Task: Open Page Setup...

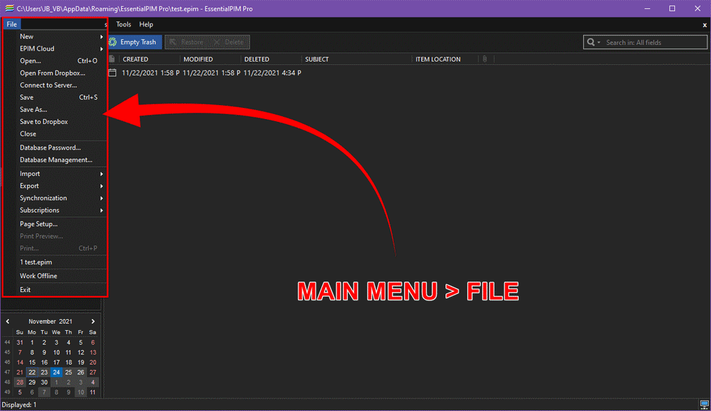Action: (62, 224)
